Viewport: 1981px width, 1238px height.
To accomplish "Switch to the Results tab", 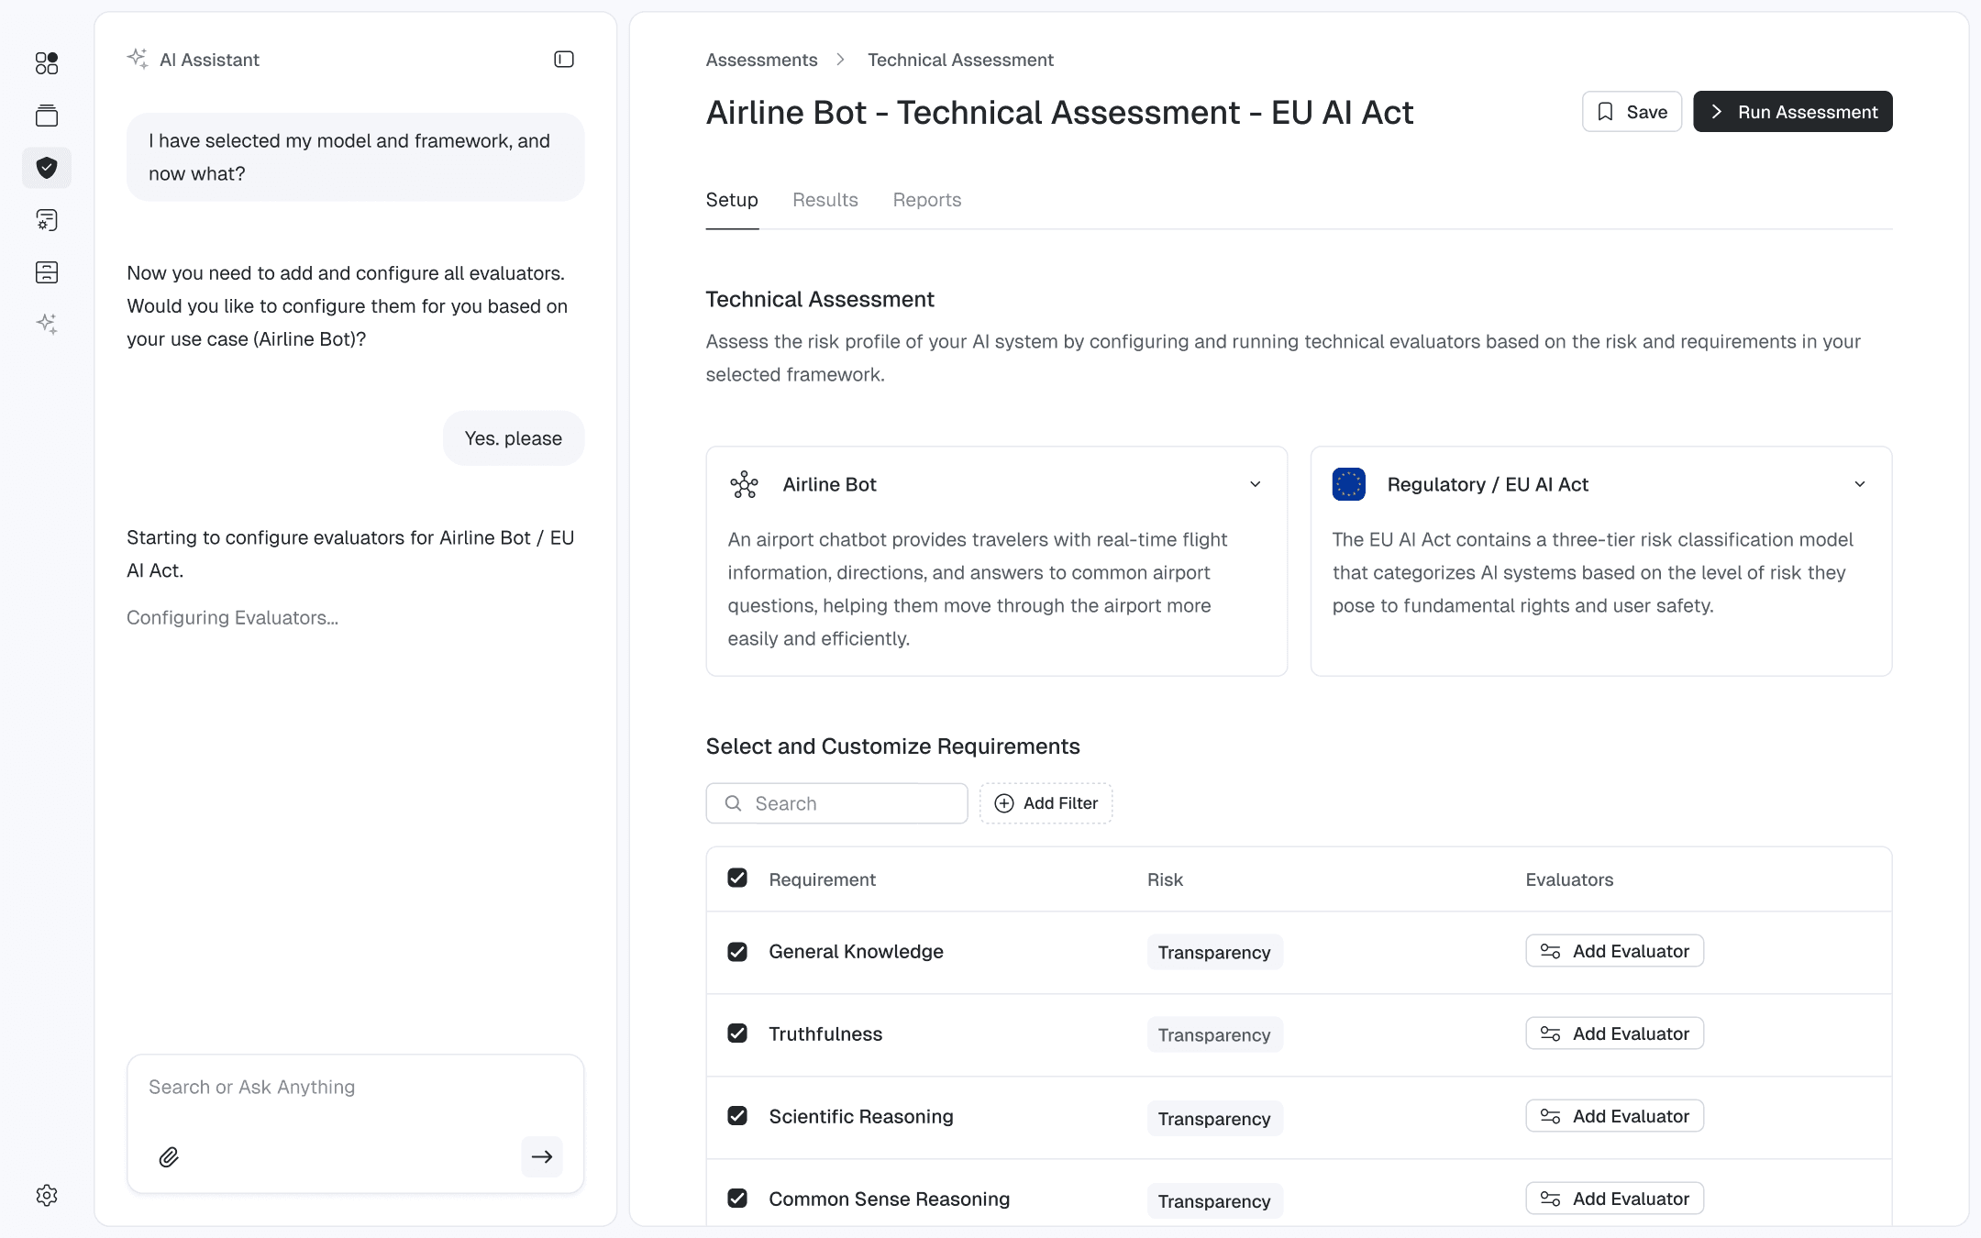I will point(824,200).
